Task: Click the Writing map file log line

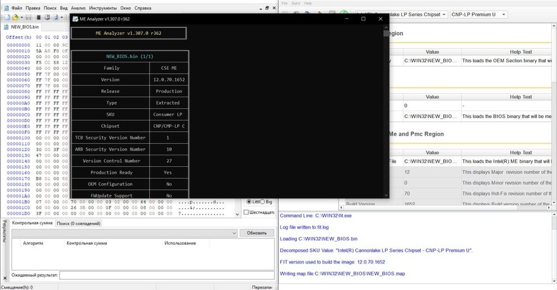Action: pyautogui.click(x=343, y=274)
